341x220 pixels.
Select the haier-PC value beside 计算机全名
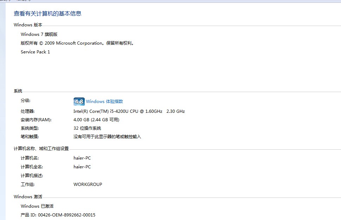click(x=82, y=167)
